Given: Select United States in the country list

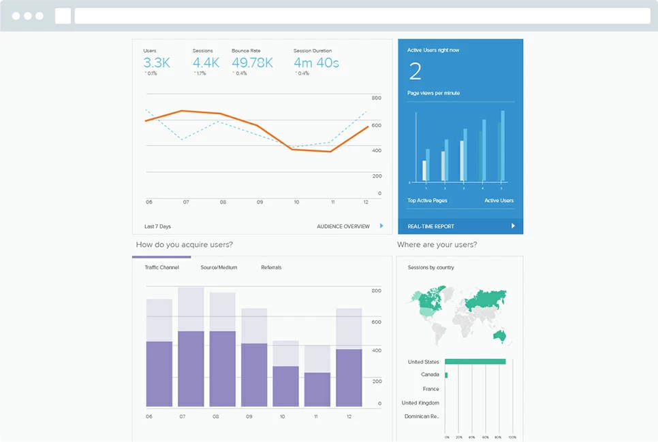Looking at the screenshot, I should point(425,362).
